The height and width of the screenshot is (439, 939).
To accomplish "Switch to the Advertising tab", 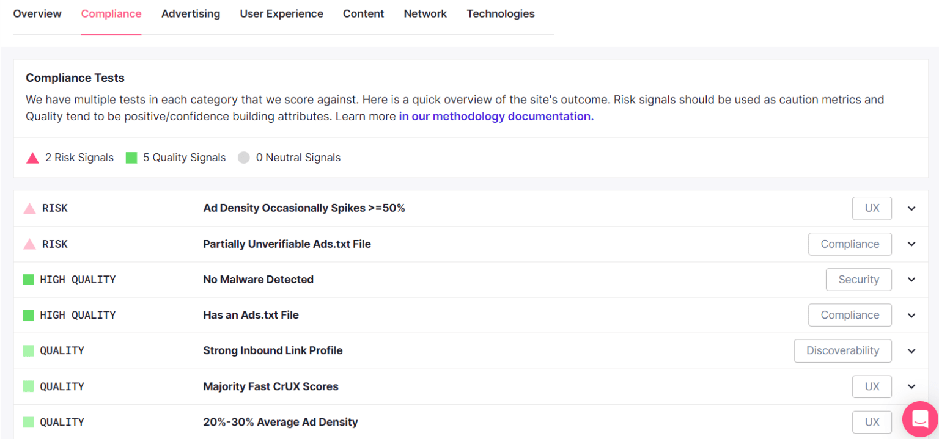I will pos(190,13).
